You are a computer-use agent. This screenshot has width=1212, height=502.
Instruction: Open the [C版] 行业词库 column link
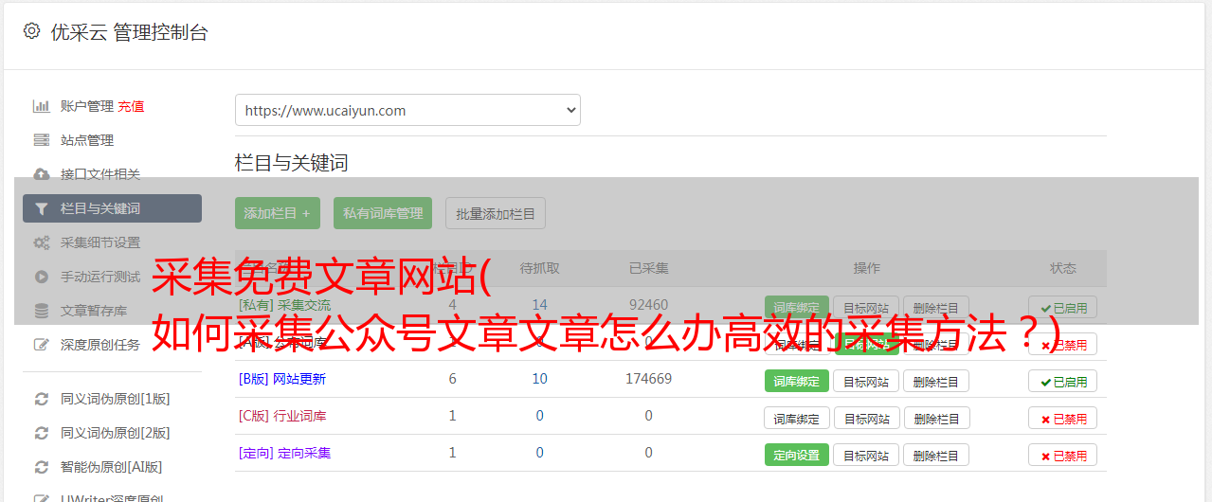pyautogui.click(x=282, y=416)
